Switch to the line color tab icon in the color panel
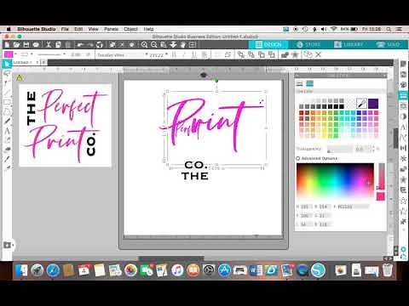 (x=309, y=83)
